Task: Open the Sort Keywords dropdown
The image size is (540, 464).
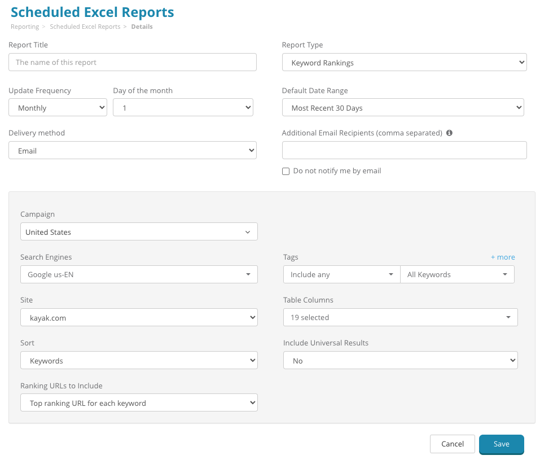Action: click(139, 361)
